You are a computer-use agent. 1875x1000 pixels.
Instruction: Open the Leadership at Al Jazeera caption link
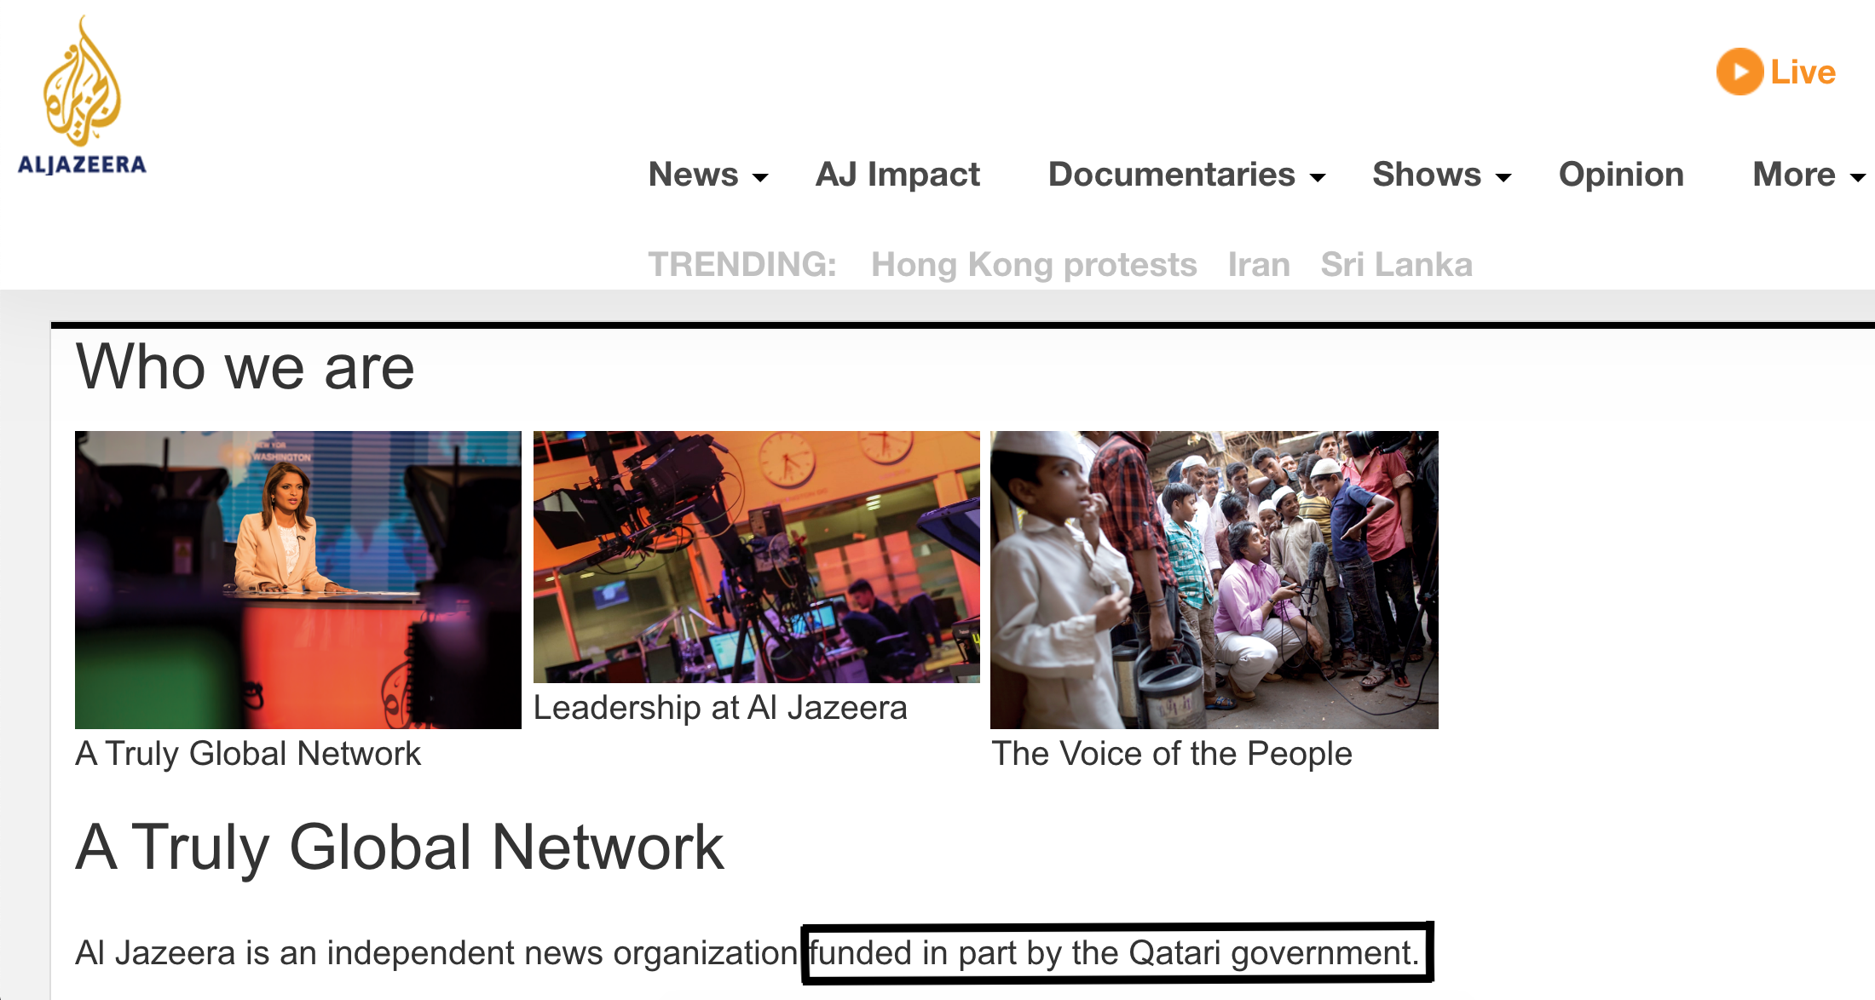pos(720,709)
